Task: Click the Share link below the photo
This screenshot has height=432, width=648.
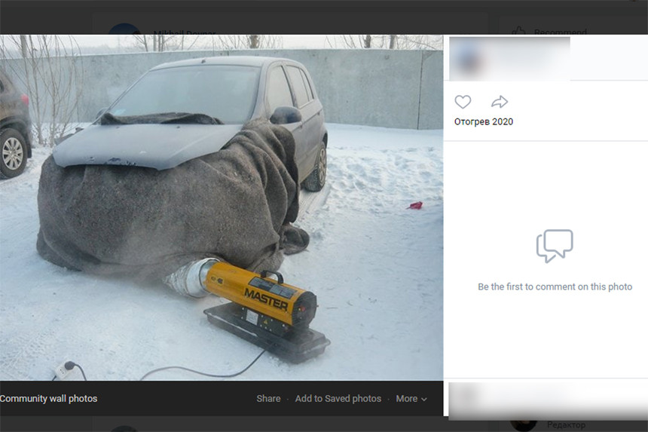Action: click(x=268, y=399)
